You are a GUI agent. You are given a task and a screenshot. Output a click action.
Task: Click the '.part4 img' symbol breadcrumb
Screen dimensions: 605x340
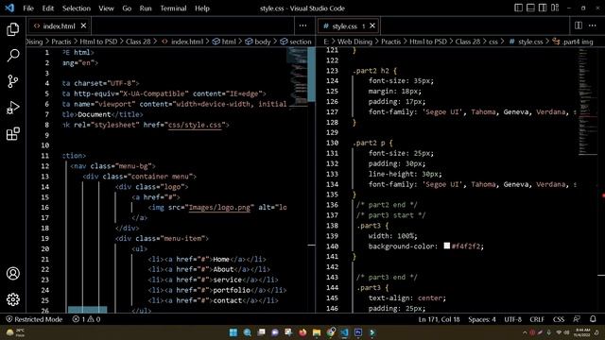tap(573, 42)
